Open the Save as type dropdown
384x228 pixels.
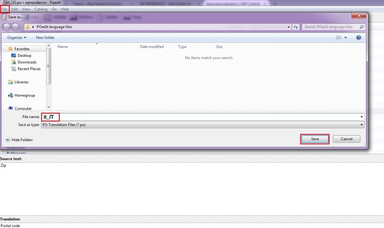(202, 125)
